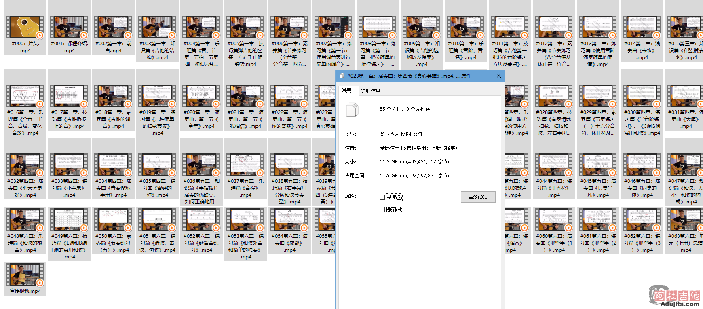Enable the 隐藏(H) hidden checkbox
This screenshot has height=309, width=703.
(382, 210)
